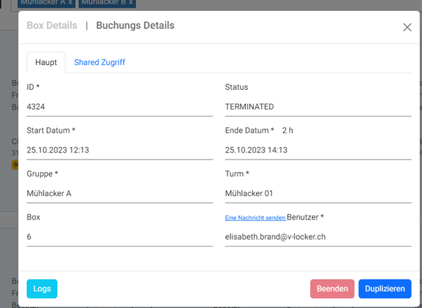
Task: Open the Ende Datum date field
Action: pyautogui.click(x=318, y=150)
